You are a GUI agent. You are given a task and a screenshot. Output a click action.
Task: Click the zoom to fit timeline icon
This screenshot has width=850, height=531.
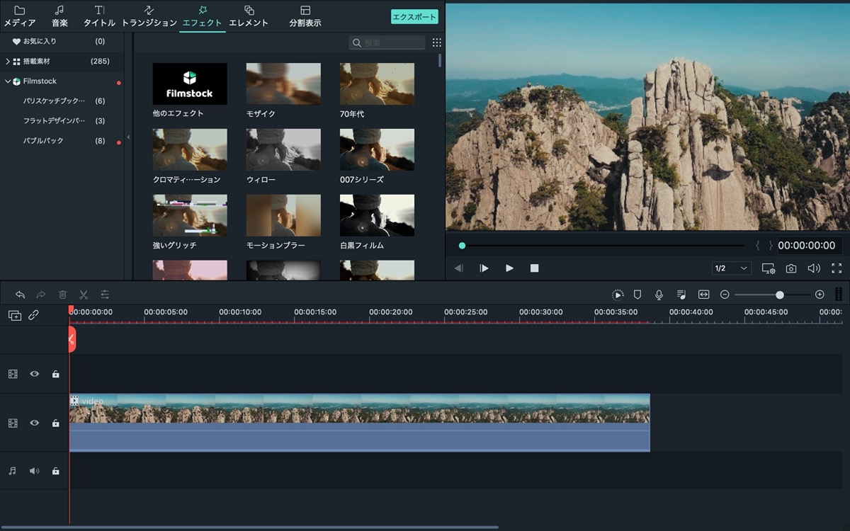click(x=703, y=295)
